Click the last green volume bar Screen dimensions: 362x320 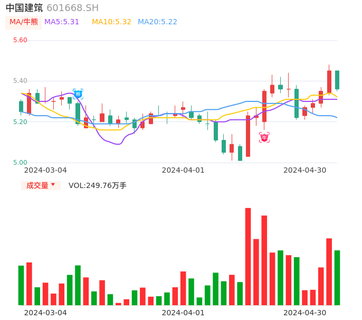[337, 277]
